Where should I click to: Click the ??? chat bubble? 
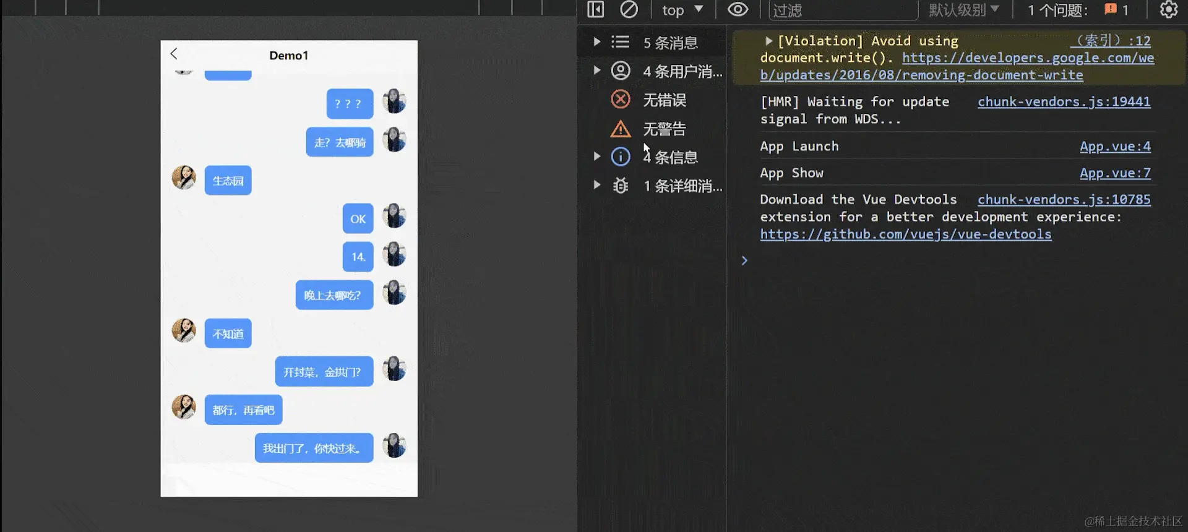point(350,103)
